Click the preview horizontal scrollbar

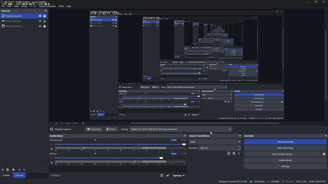(x=205, y=123)
